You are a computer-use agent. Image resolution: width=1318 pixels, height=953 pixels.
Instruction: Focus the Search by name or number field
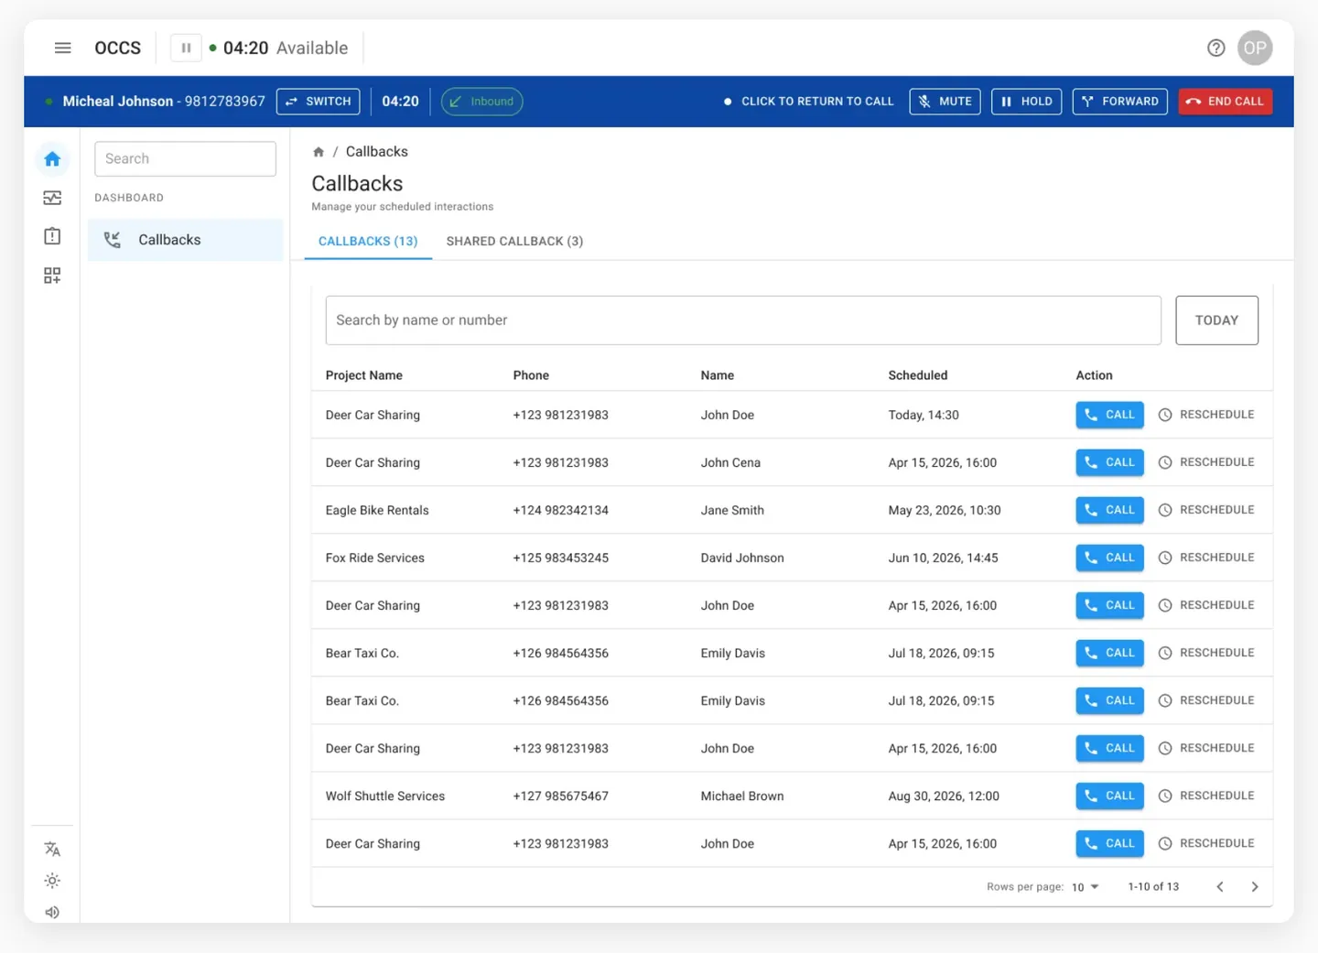(743, 320)
